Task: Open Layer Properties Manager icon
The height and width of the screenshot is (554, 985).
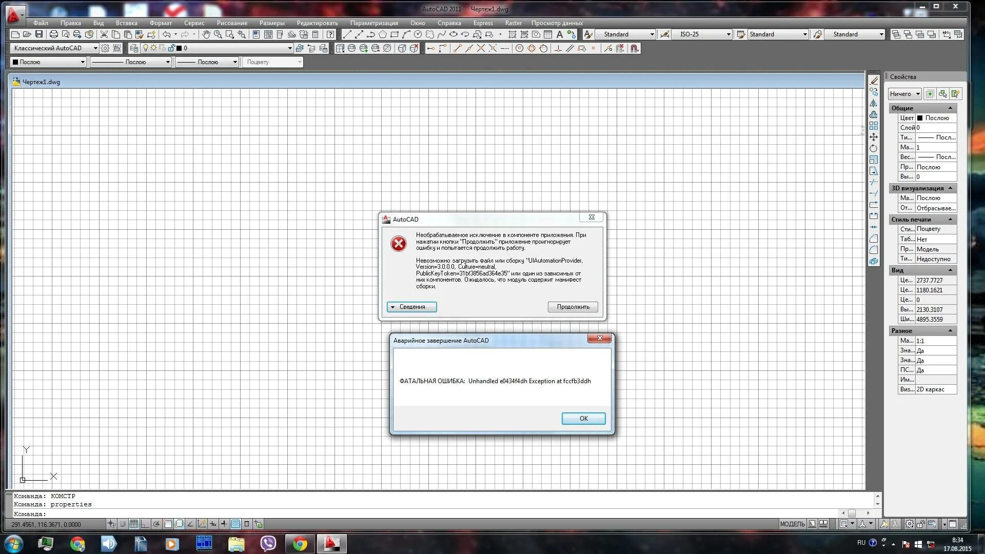Action: pos(134,48)
